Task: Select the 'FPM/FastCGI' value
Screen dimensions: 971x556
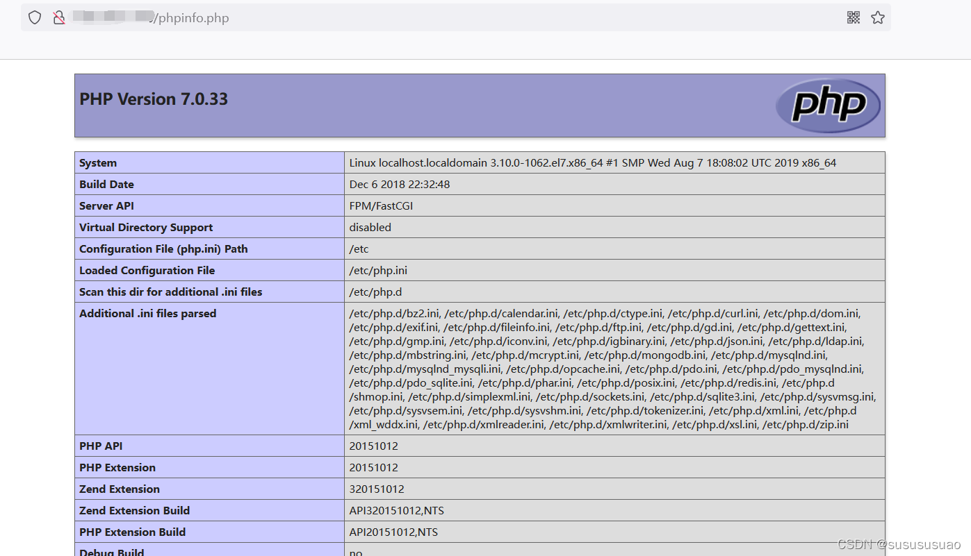Action: click(382, 206)
